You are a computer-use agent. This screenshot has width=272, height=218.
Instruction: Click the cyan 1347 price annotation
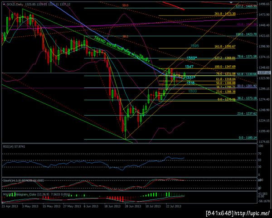(189, 67)
